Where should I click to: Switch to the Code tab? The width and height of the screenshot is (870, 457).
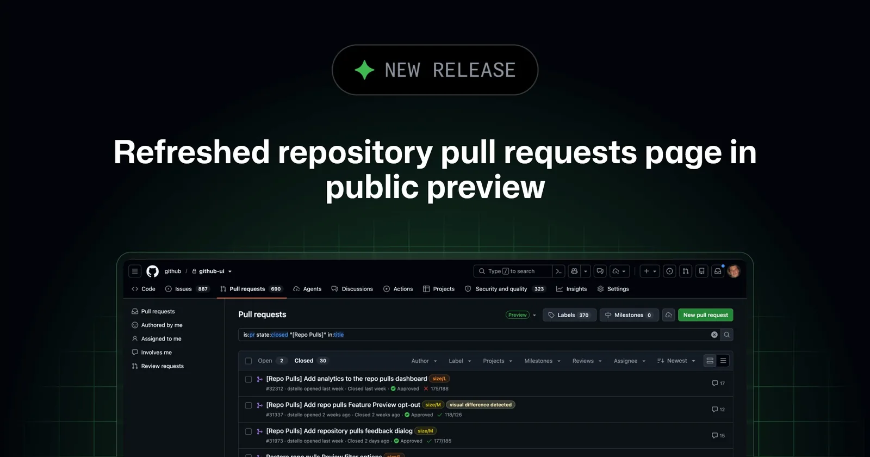click(x=144, y=289)
